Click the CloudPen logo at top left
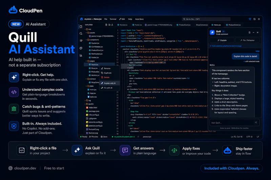Viewport: 271px width, 180px height. click(x=13, y=10)
